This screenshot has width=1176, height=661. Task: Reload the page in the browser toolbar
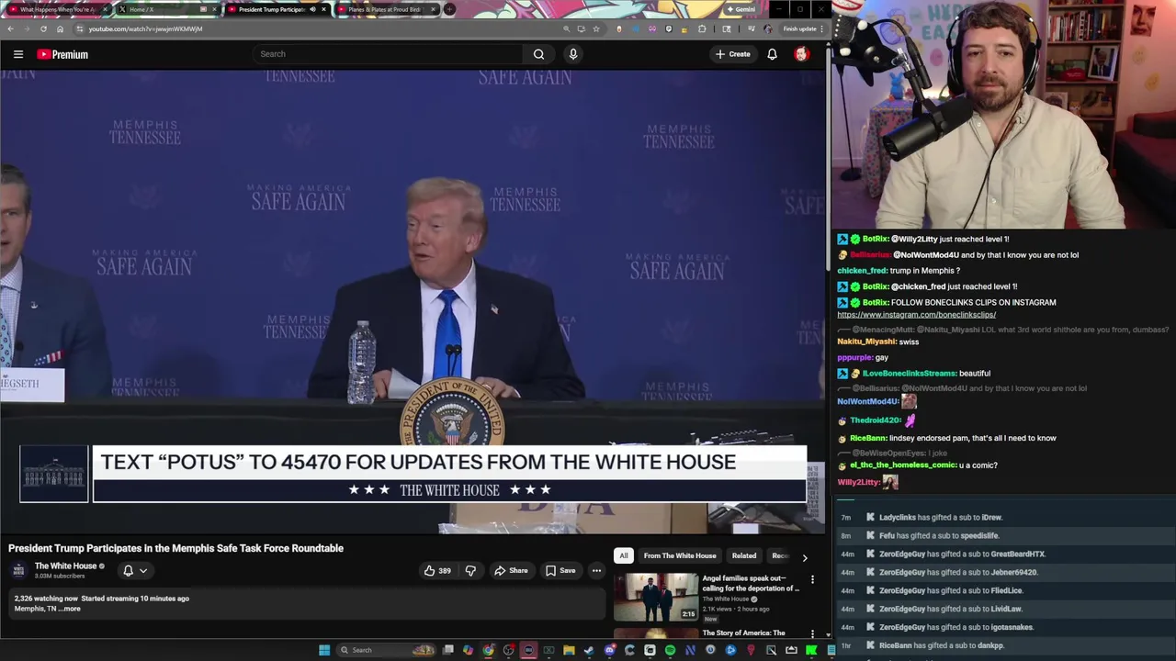tap(43, 28)
